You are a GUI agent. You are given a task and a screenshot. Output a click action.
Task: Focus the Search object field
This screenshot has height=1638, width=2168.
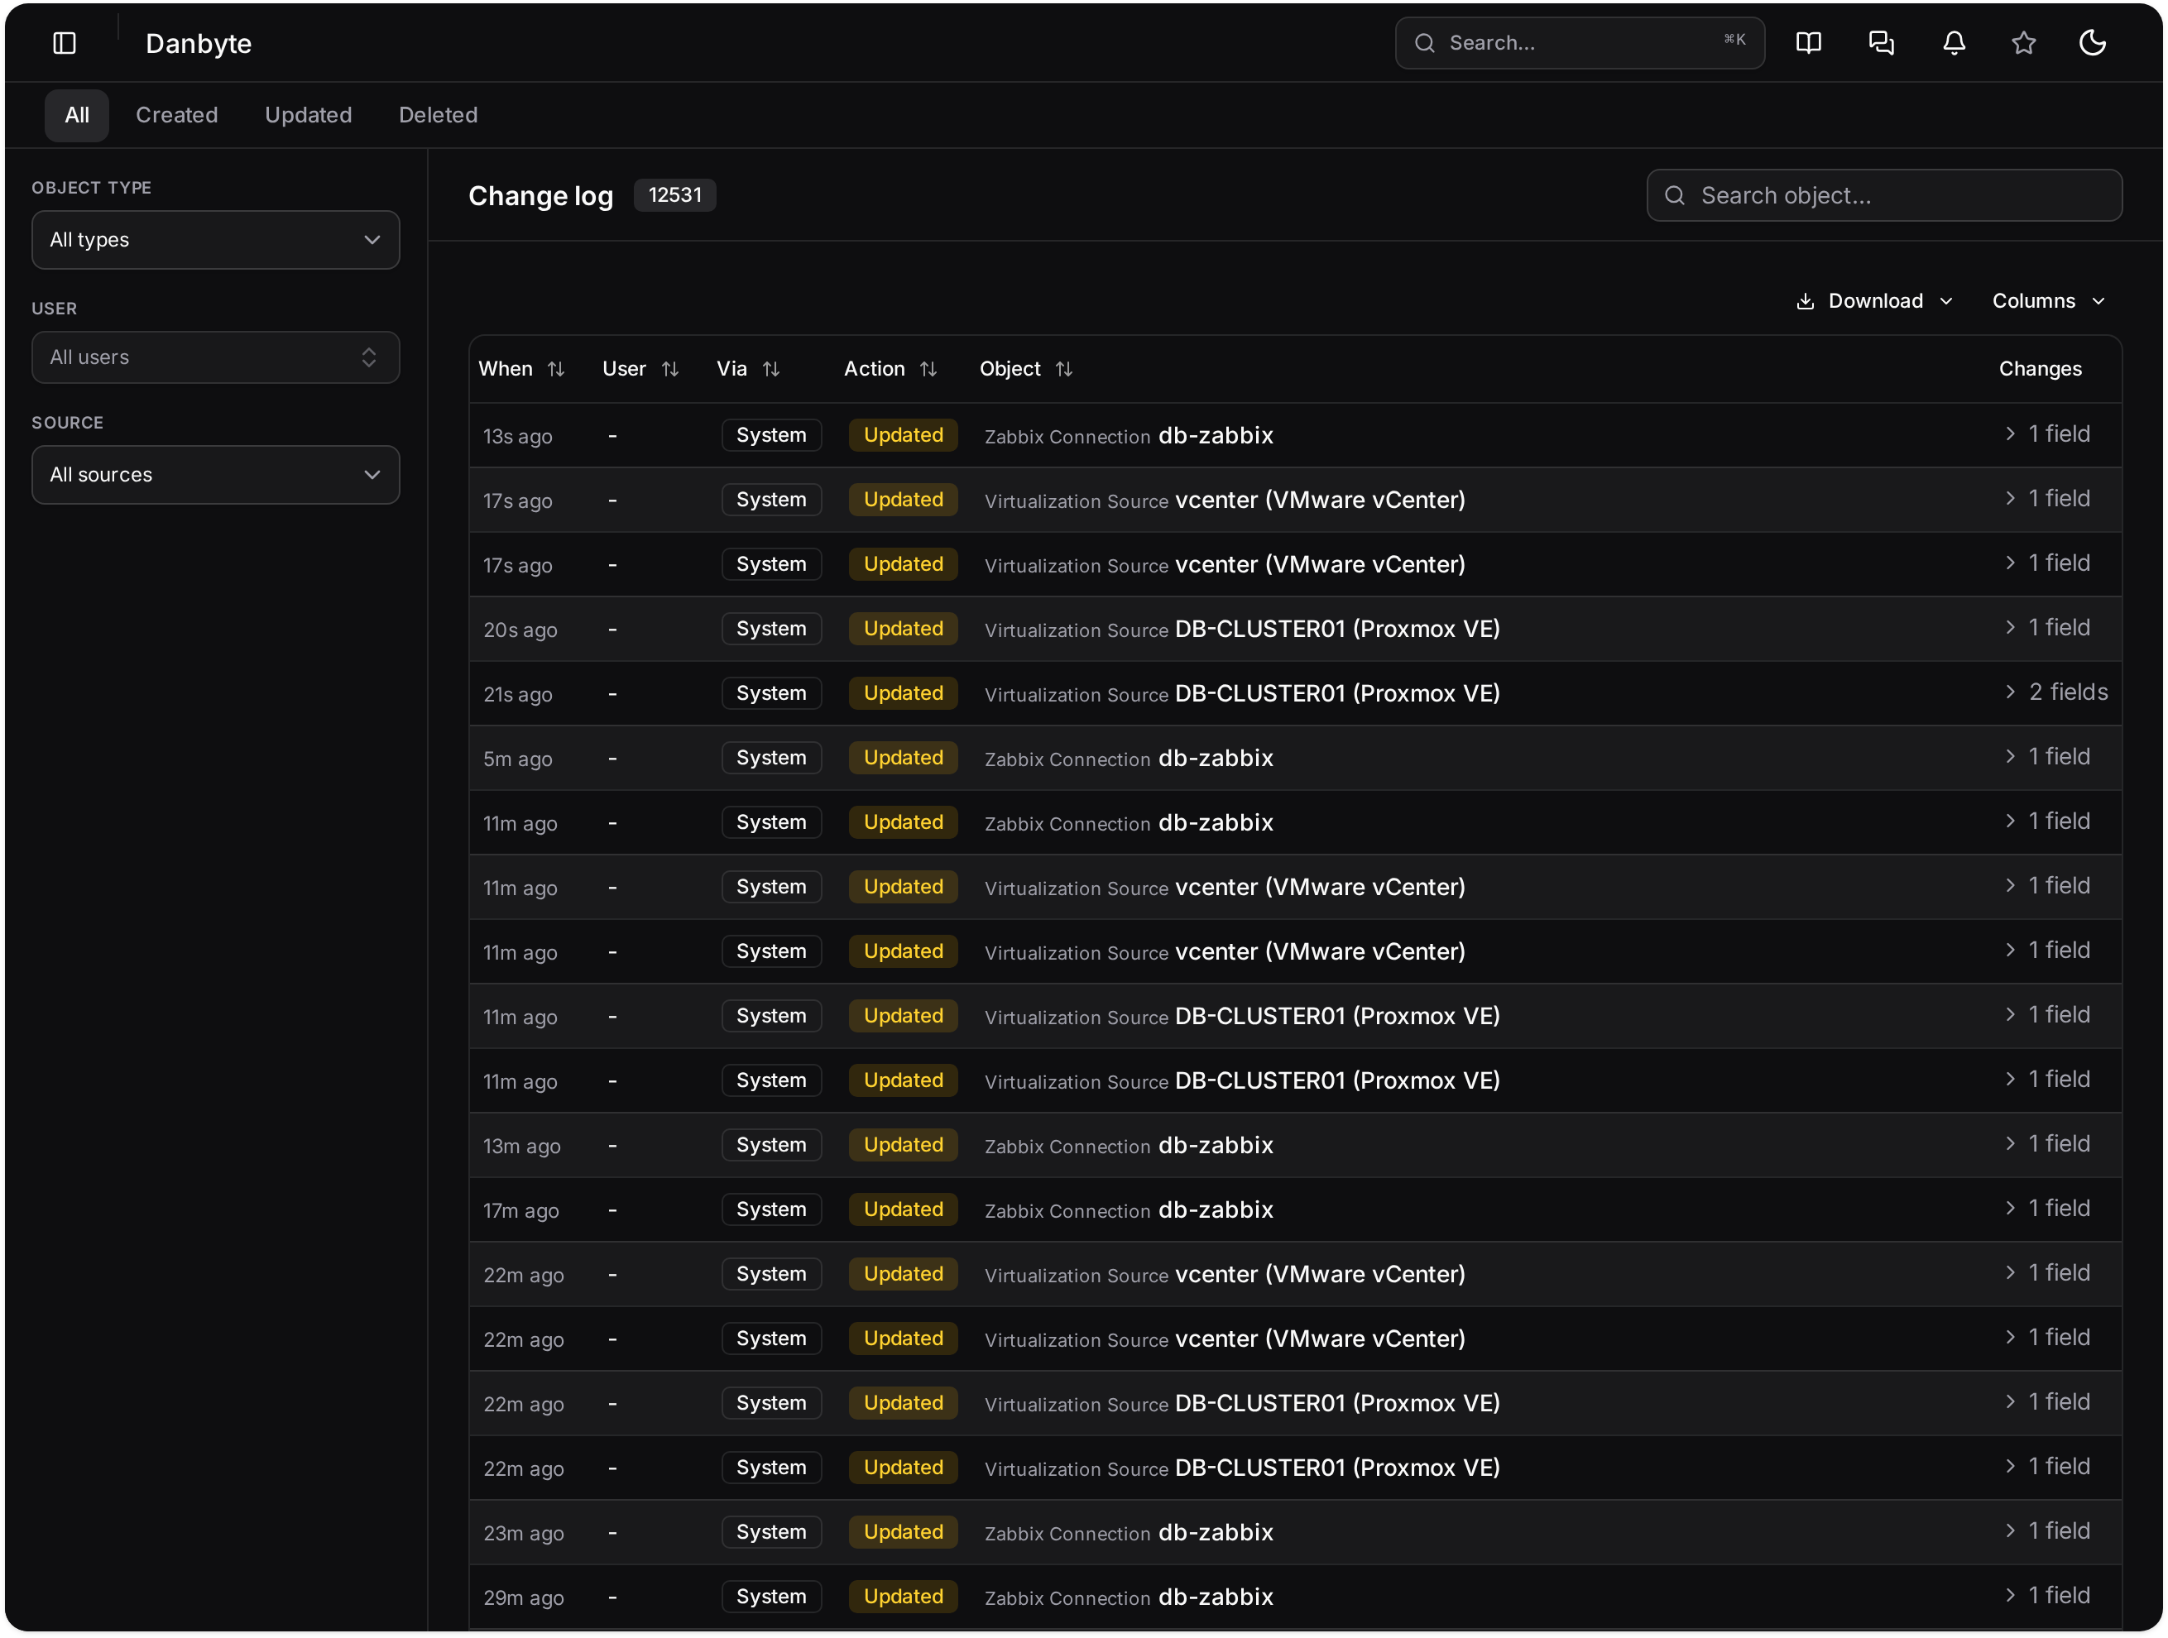[x=1884, y=195]
